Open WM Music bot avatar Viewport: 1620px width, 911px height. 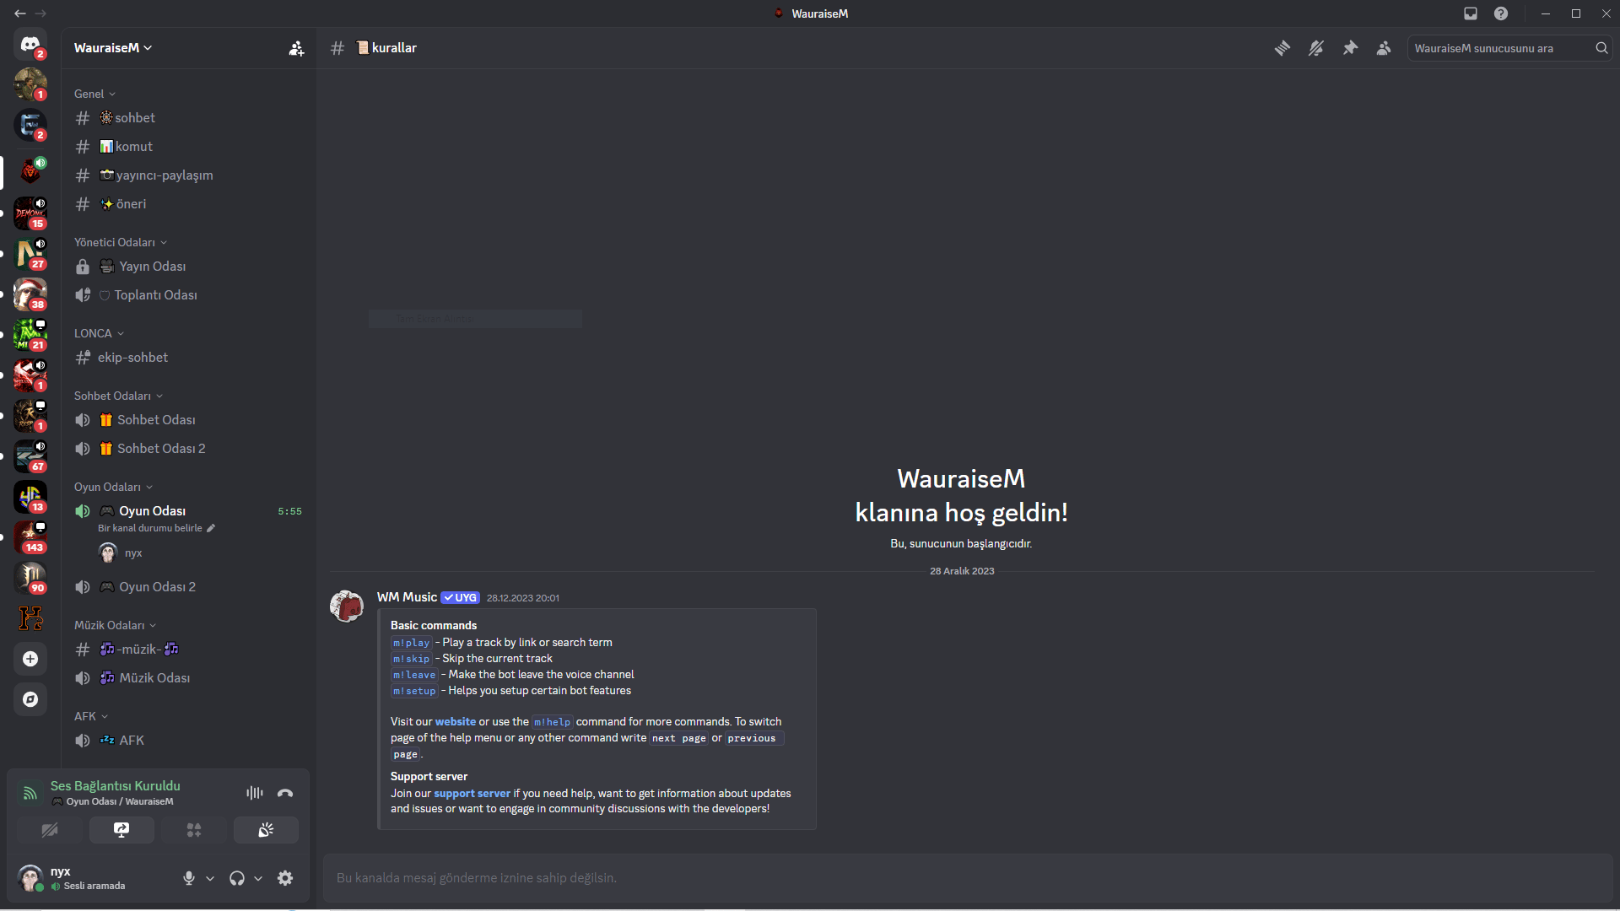point(347,606)
